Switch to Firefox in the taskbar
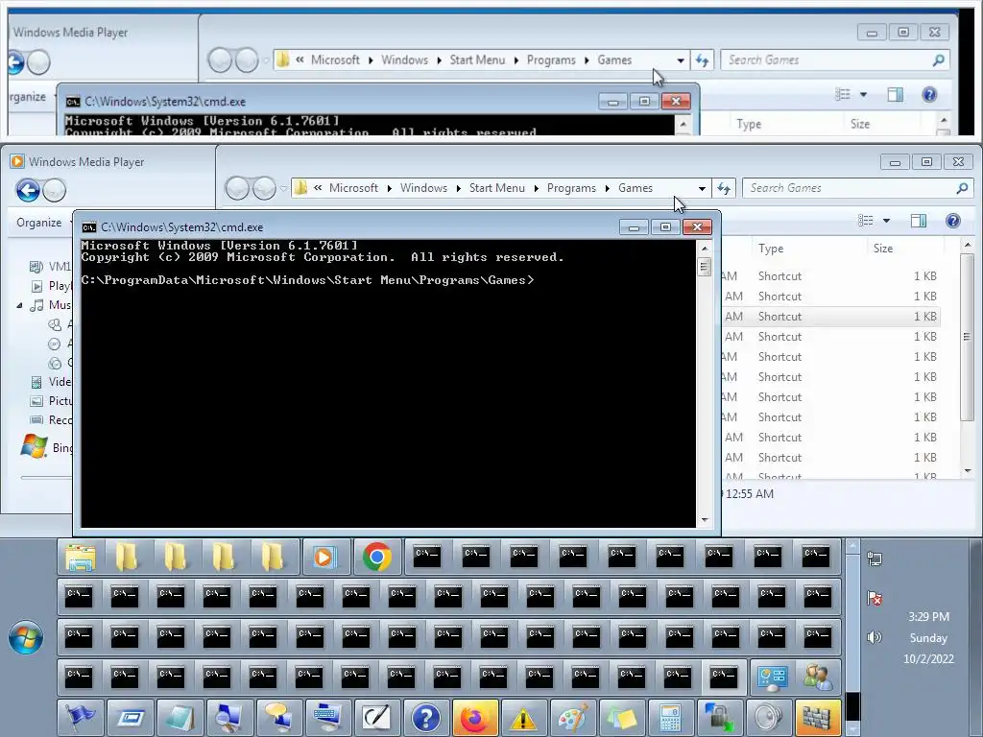The width and height of the screenshot is (983, 737). coord(474,718)
